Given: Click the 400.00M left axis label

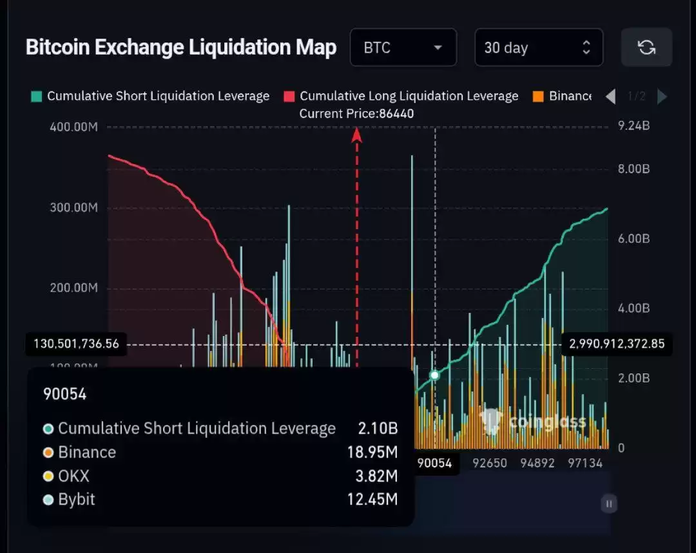Looking at the screenshot, I should pyautogui.click(x=73, y=127).
